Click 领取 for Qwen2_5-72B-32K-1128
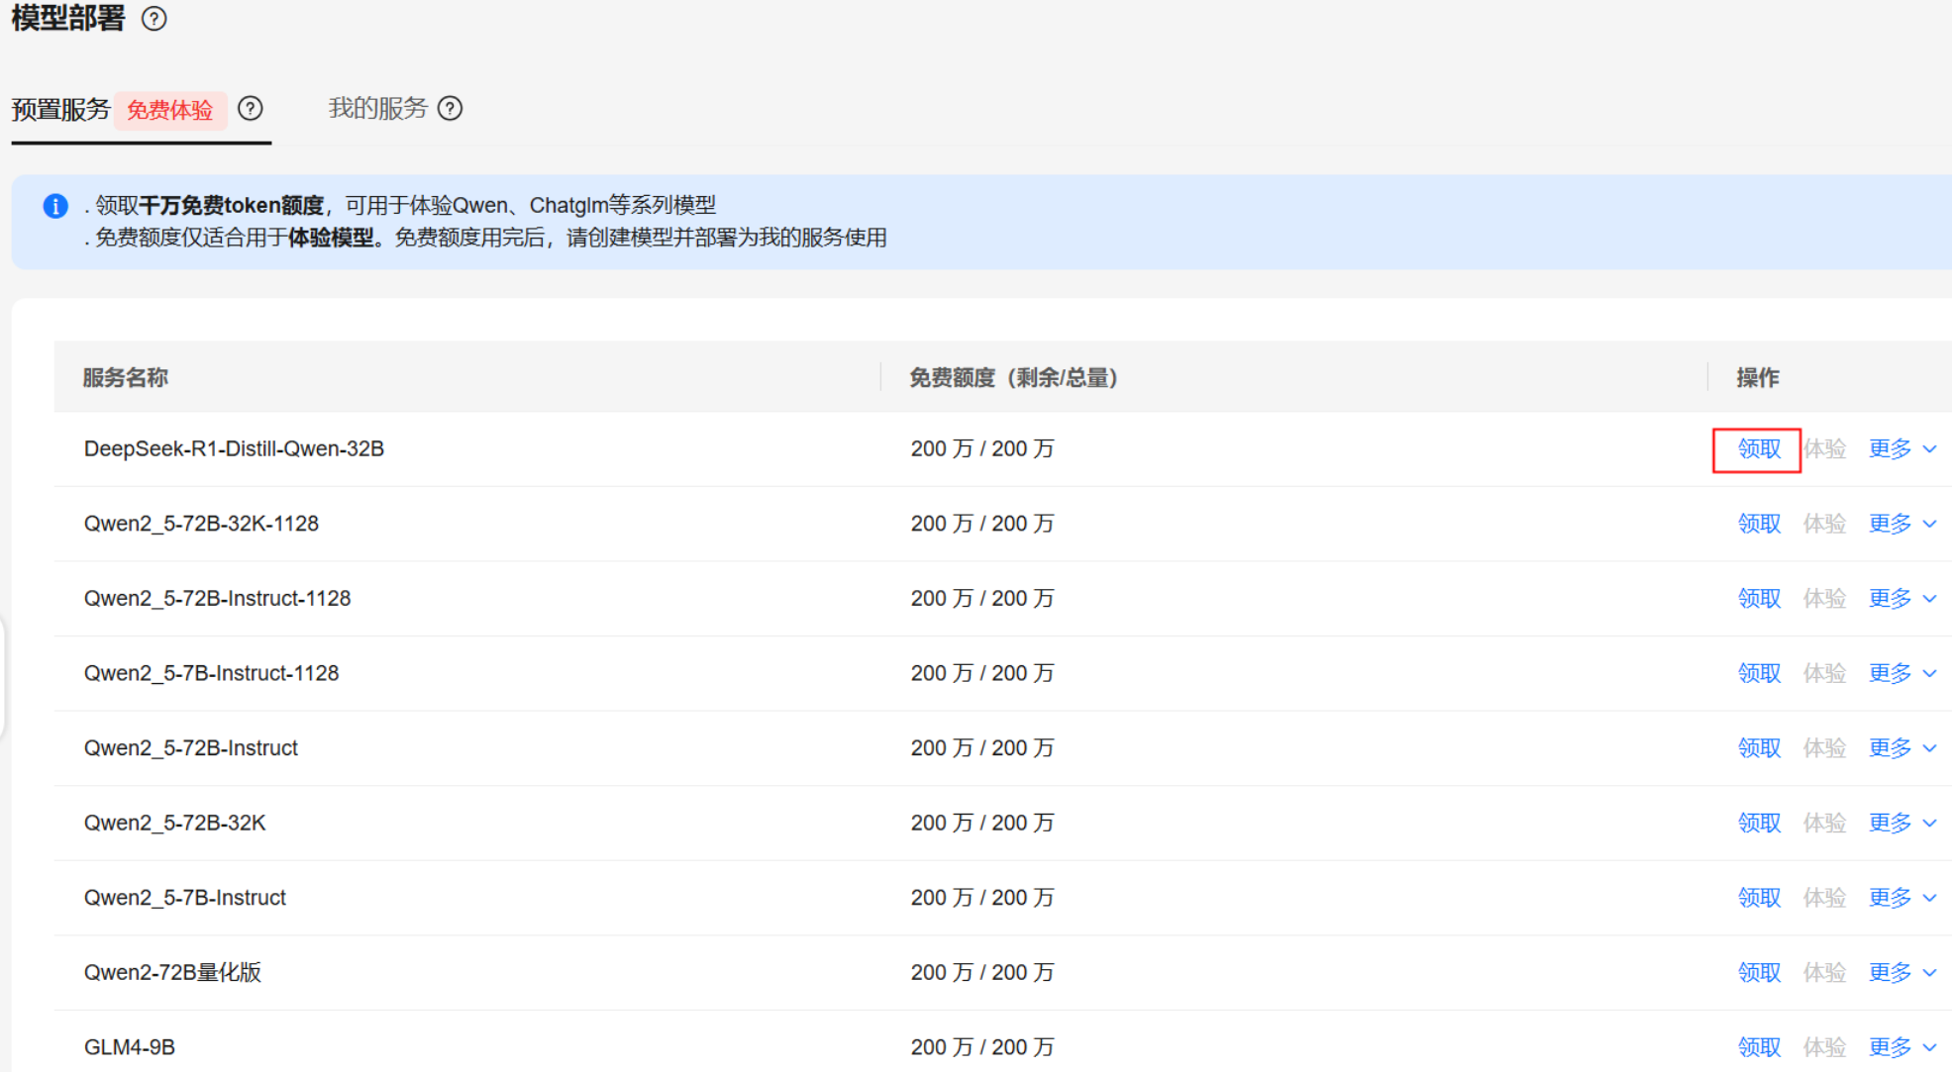The width and height of the screenshot is (1952, 1072). 1759,524
